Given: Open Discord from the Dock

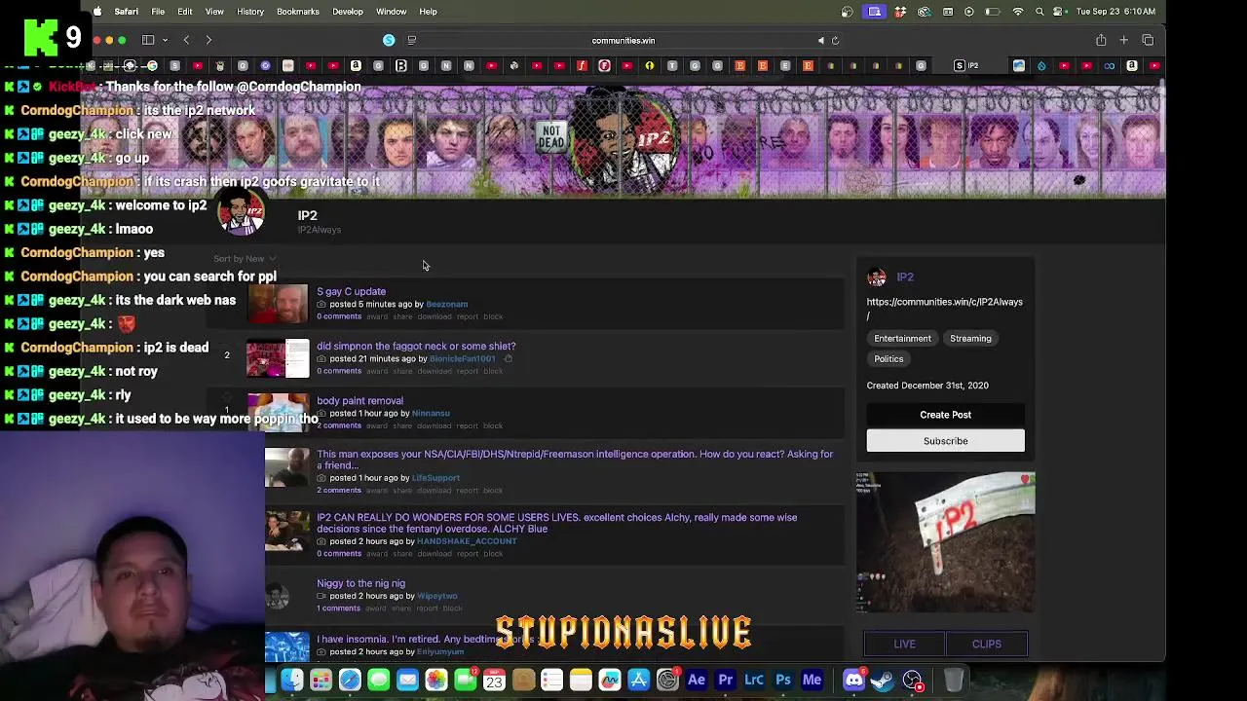Looking at the screenshot, I should (x=853, y=680).
